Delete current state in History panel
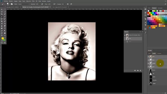 point(140,70)
